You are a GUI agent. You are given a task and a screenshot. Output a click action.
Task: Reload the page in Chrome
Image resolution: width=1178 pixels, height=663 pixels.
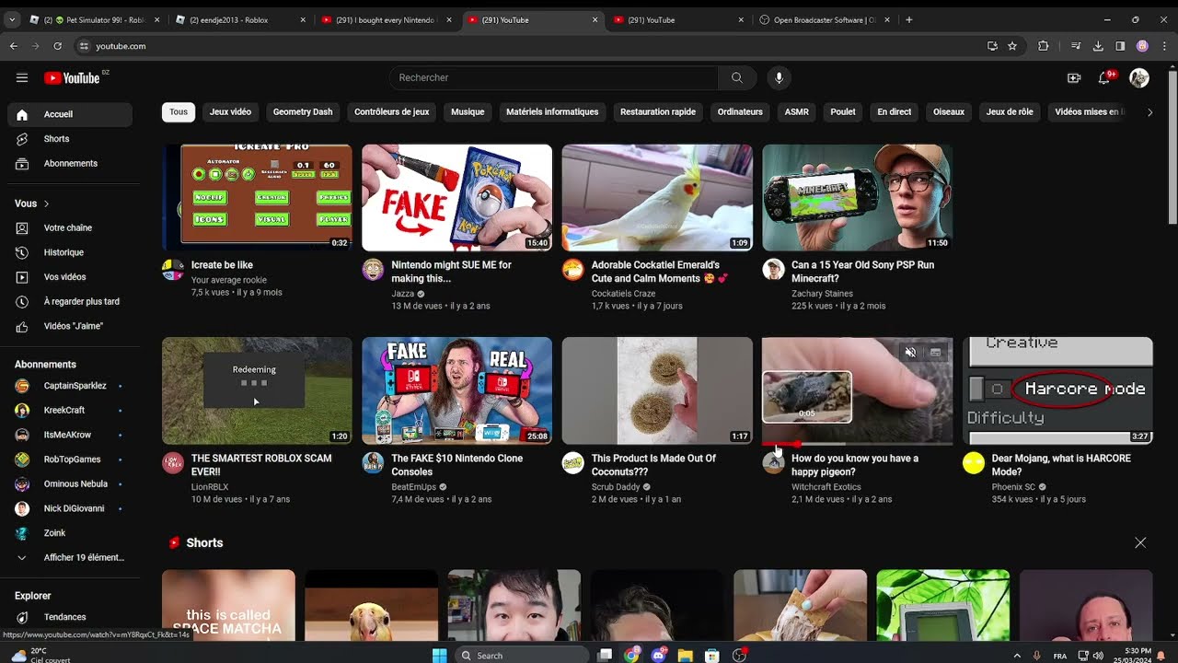click(58, 46)
